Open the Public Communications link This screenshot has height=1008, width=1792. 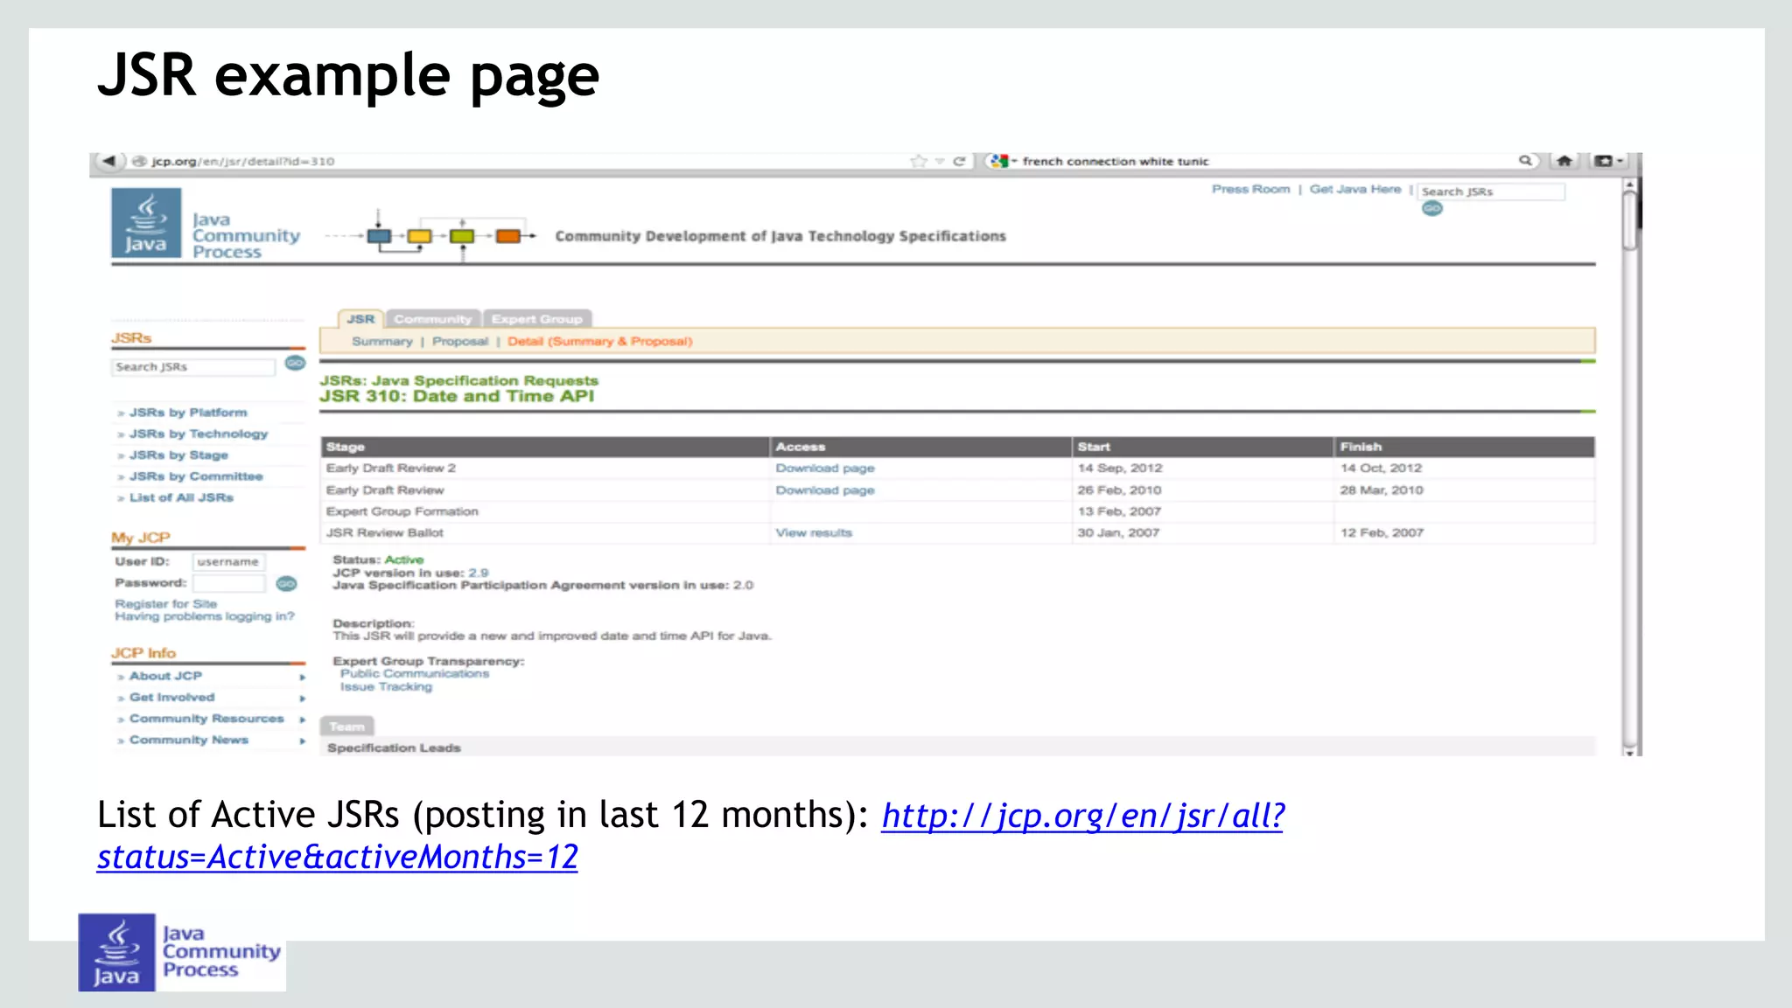(x=415, y=673)
